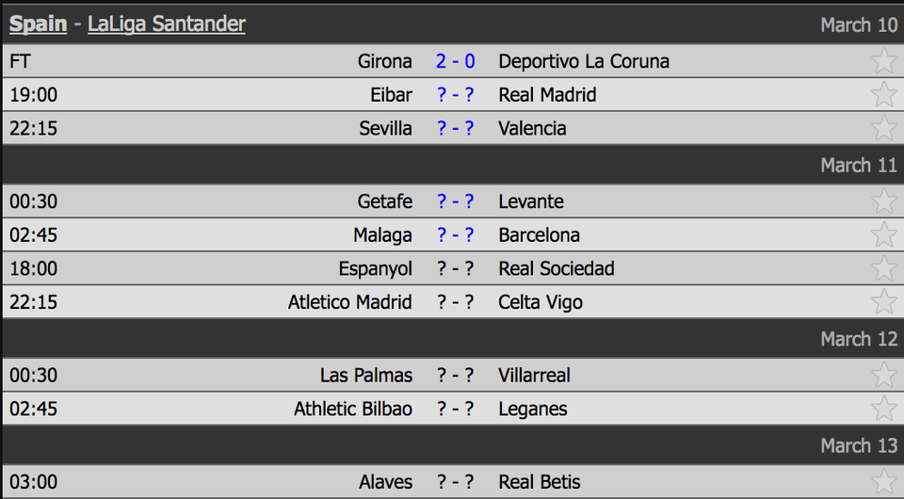The image size is (904, 499).
Task: Mark Malaga vs Barcelona as favorite
Action: pyautogui.click(x=883, y=234)
